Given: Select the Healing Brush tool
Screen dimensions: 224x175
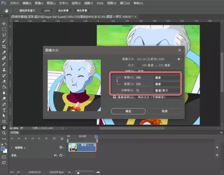Looking at the screenshot, I should (x=4, y=58).
